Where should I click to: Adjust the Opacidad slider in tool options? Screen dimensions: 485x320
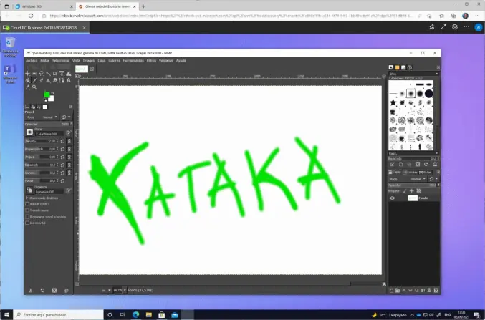[47, 125]
